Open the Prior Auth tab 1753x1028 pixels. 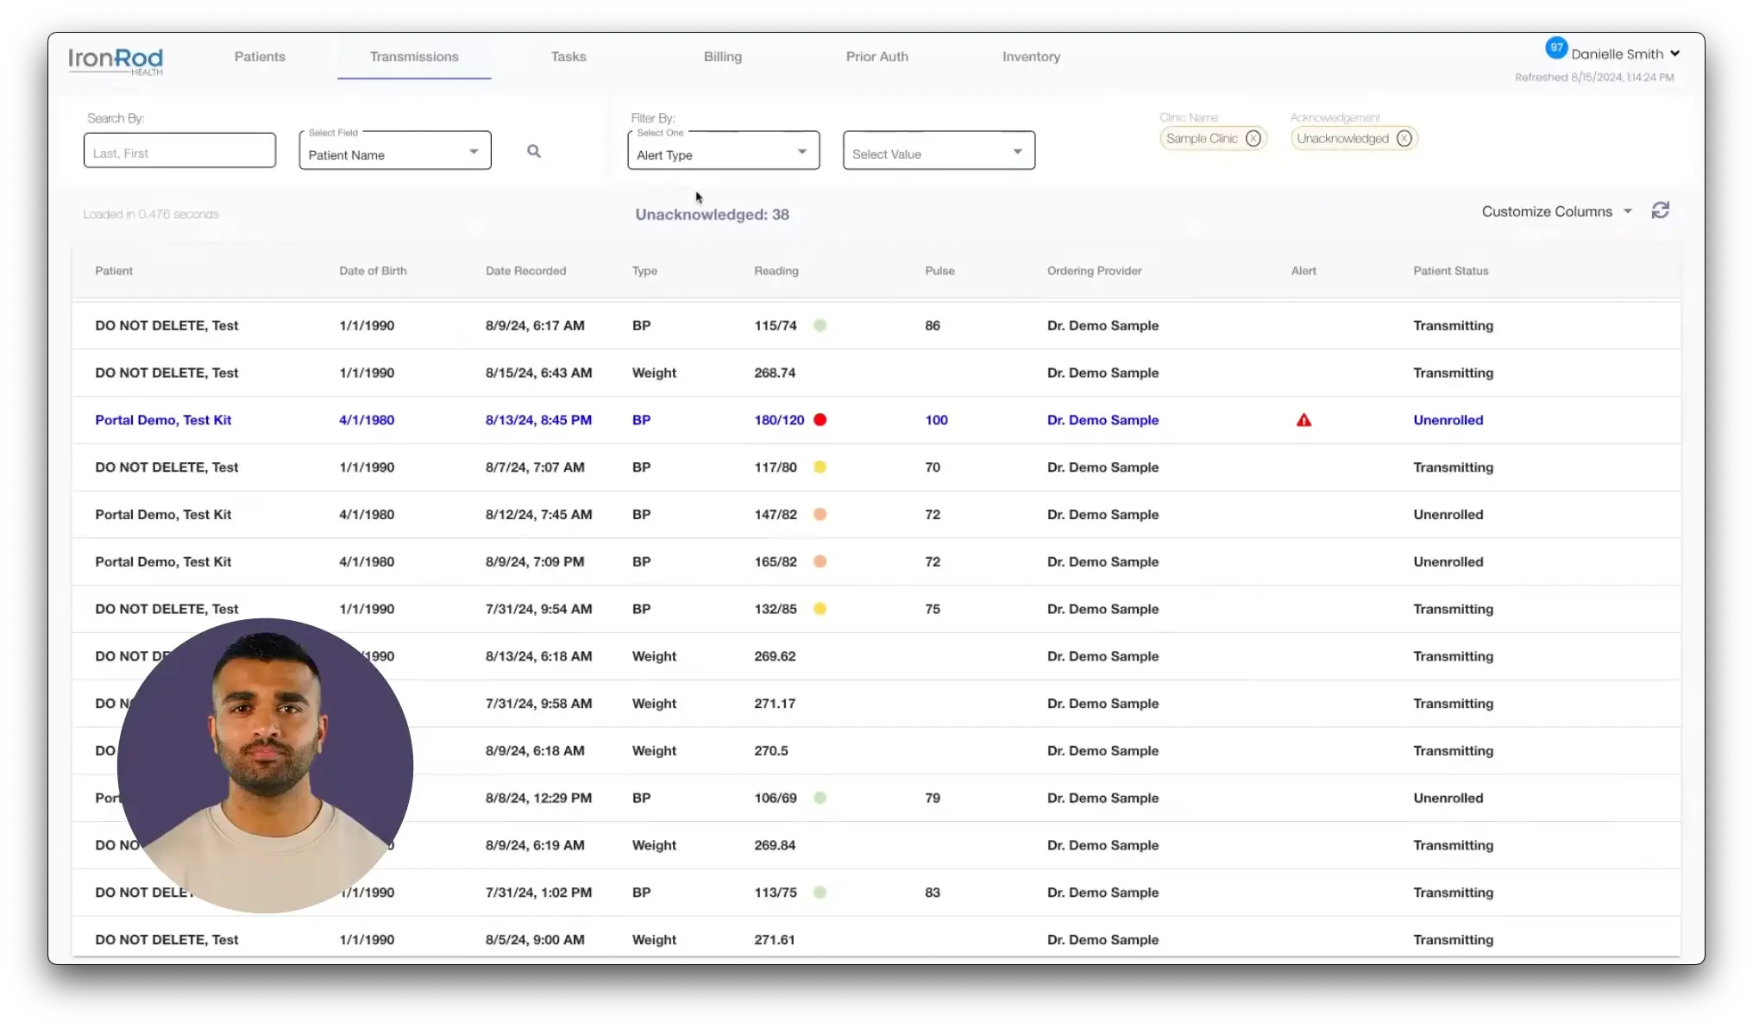pos(876,56)
